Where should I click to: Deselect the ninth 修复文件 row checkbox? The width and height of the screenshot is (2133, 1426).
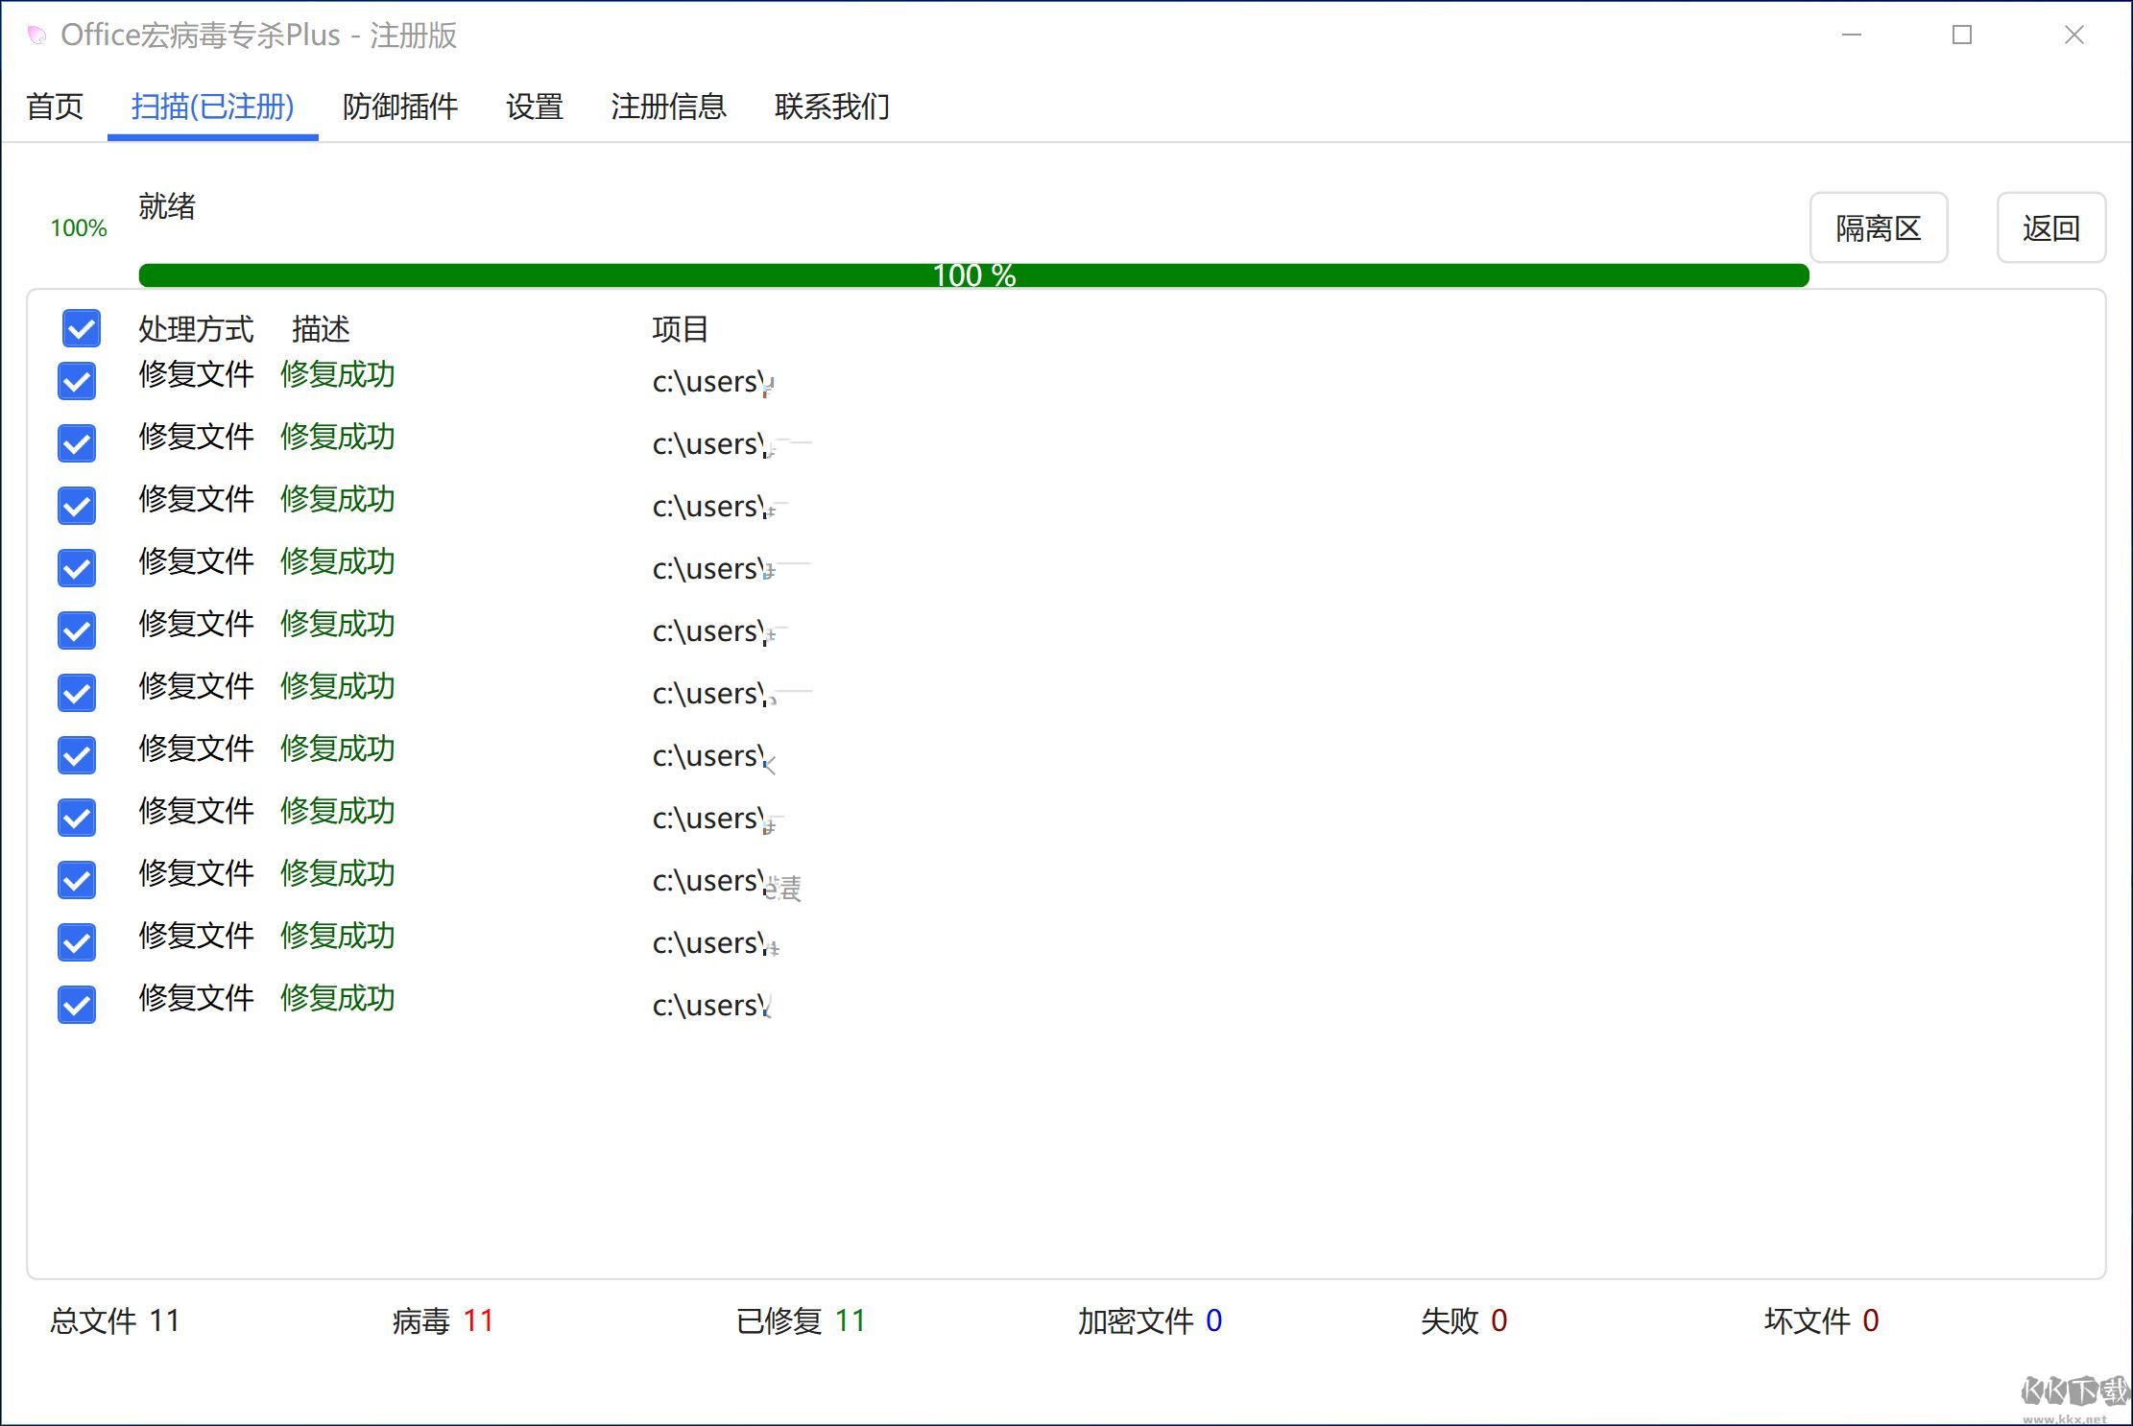click(x=77, y=880)
